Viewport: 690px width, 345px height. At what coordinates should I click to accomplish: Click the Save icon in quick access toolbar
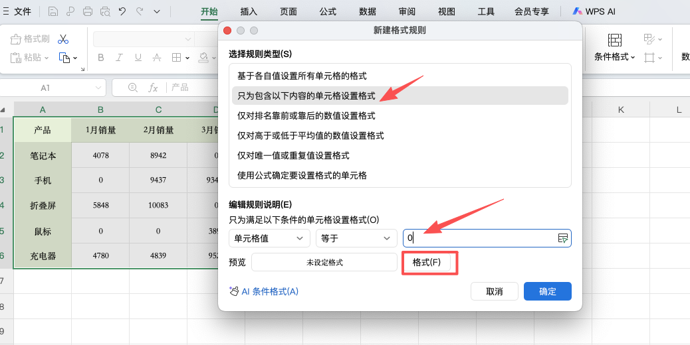tap(53, 12)
